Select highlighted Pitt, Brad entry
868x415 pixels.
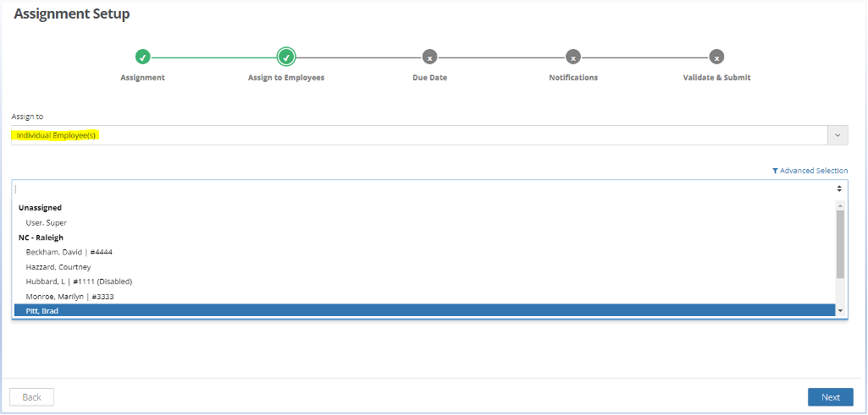424,310
